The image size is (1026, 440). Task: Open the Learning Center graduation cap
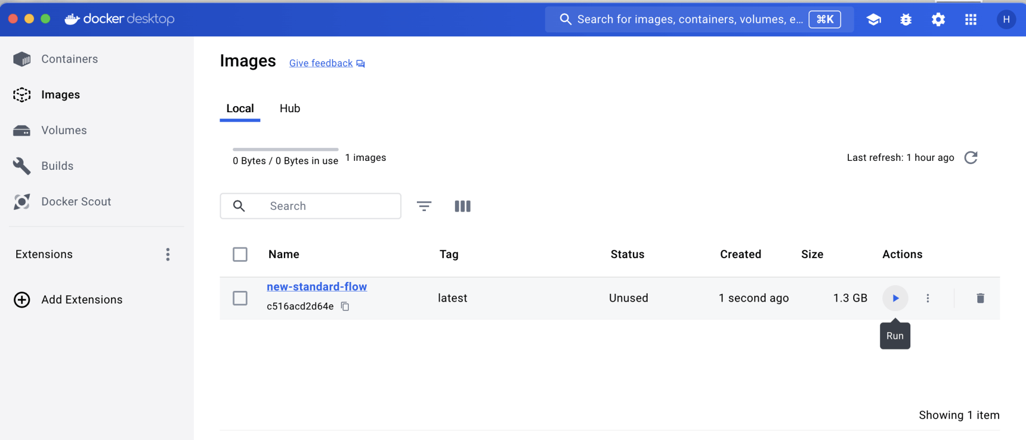point(873,20)
